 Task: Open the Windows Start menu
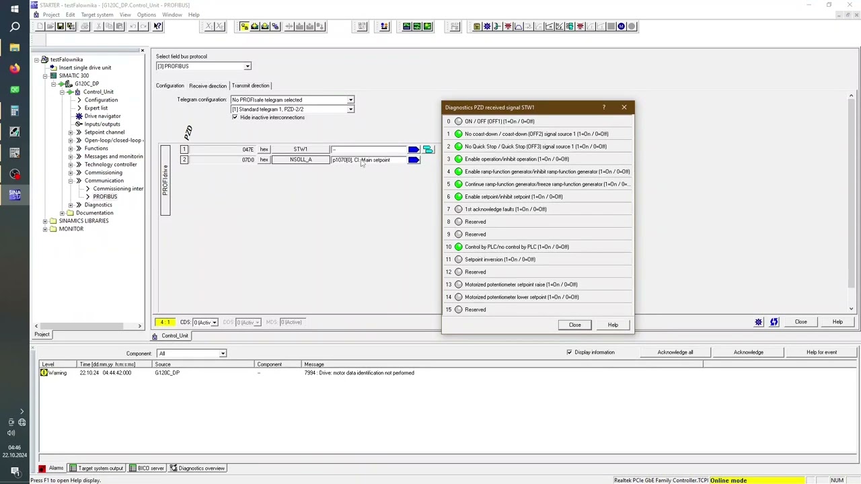click(15, 8)
